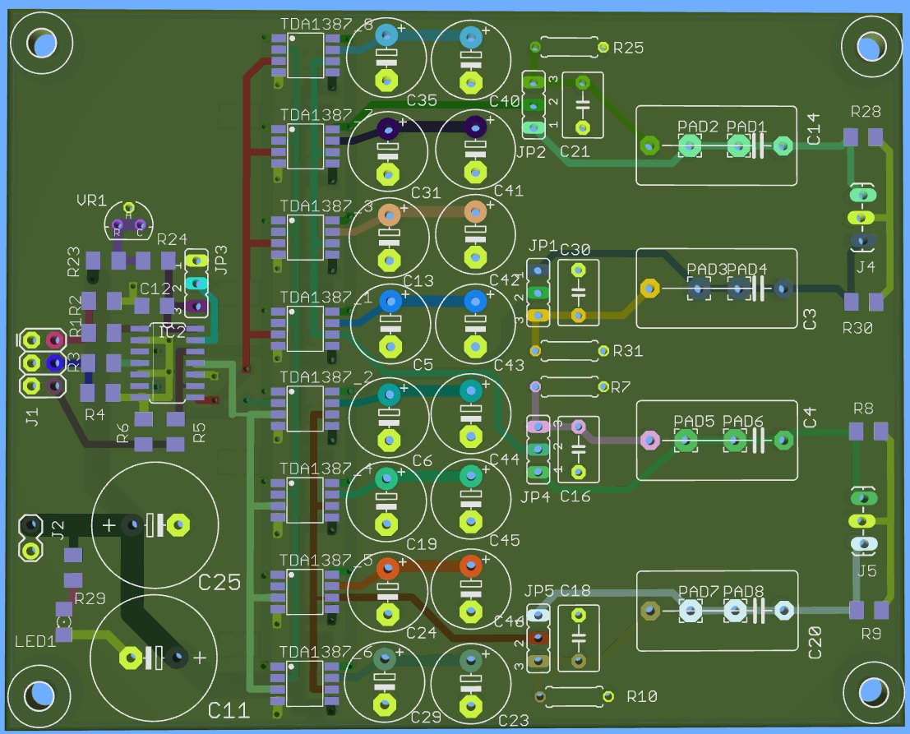
Task: Select the C45 capacitor label
Action: point(505,540)
